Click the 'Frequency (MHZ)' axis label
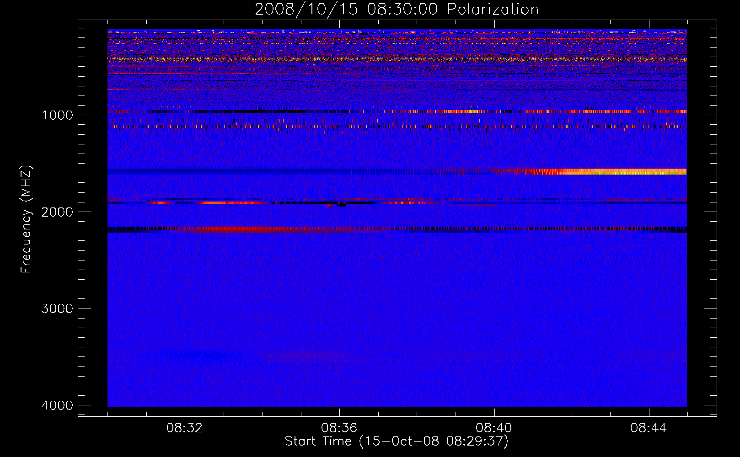 click(x=26, y=219)
